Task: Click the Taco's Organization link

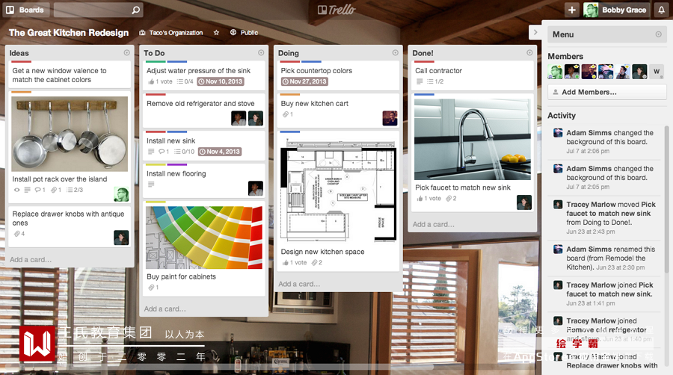Action: [x=171, y=33]
